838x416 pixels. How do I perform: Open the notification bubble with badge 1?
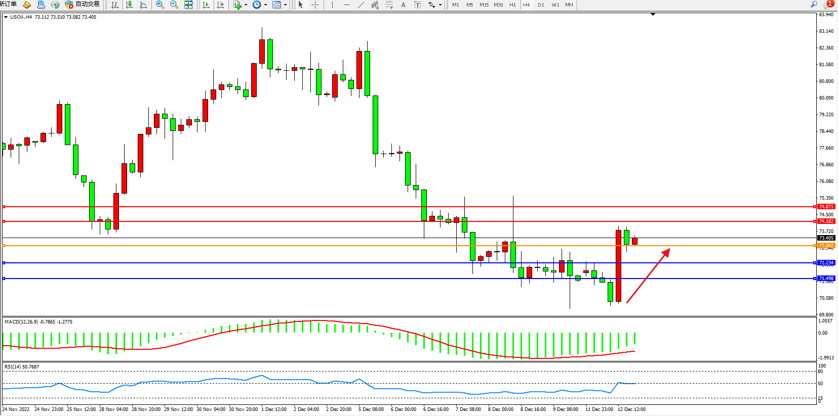pyautogui.click(x=828, y=4)
